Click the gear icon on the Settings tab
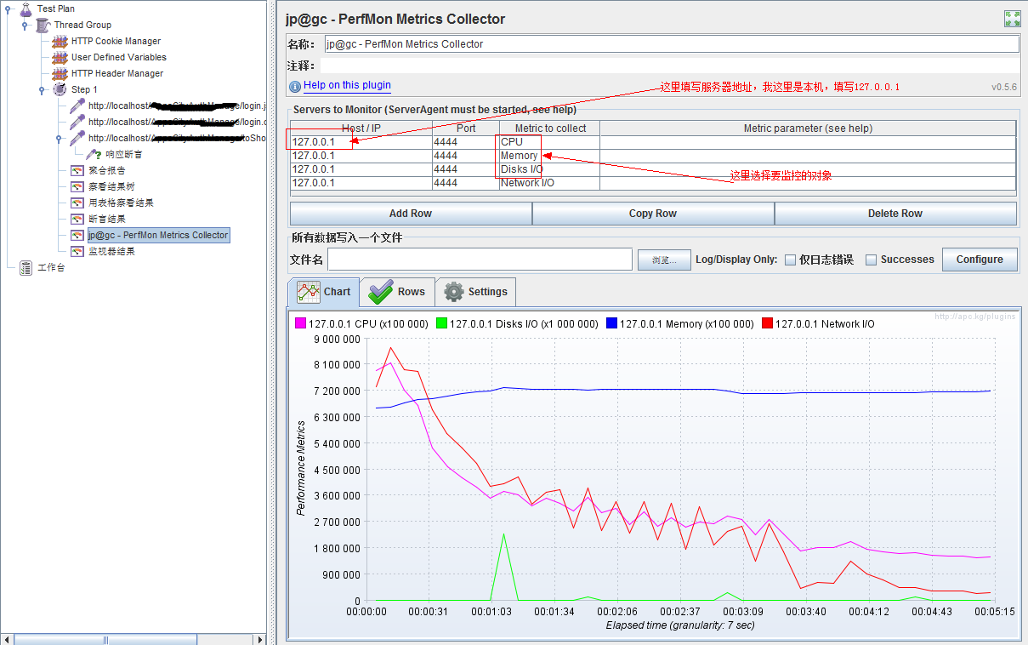 (x=454, y=292)
